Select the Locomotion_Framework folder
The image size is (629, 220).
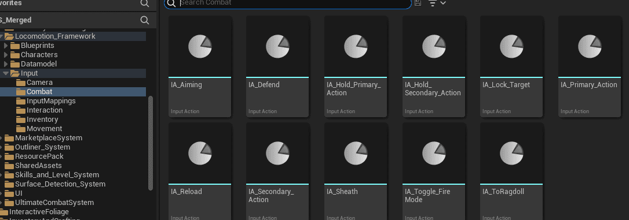click(x=73, y=36)
